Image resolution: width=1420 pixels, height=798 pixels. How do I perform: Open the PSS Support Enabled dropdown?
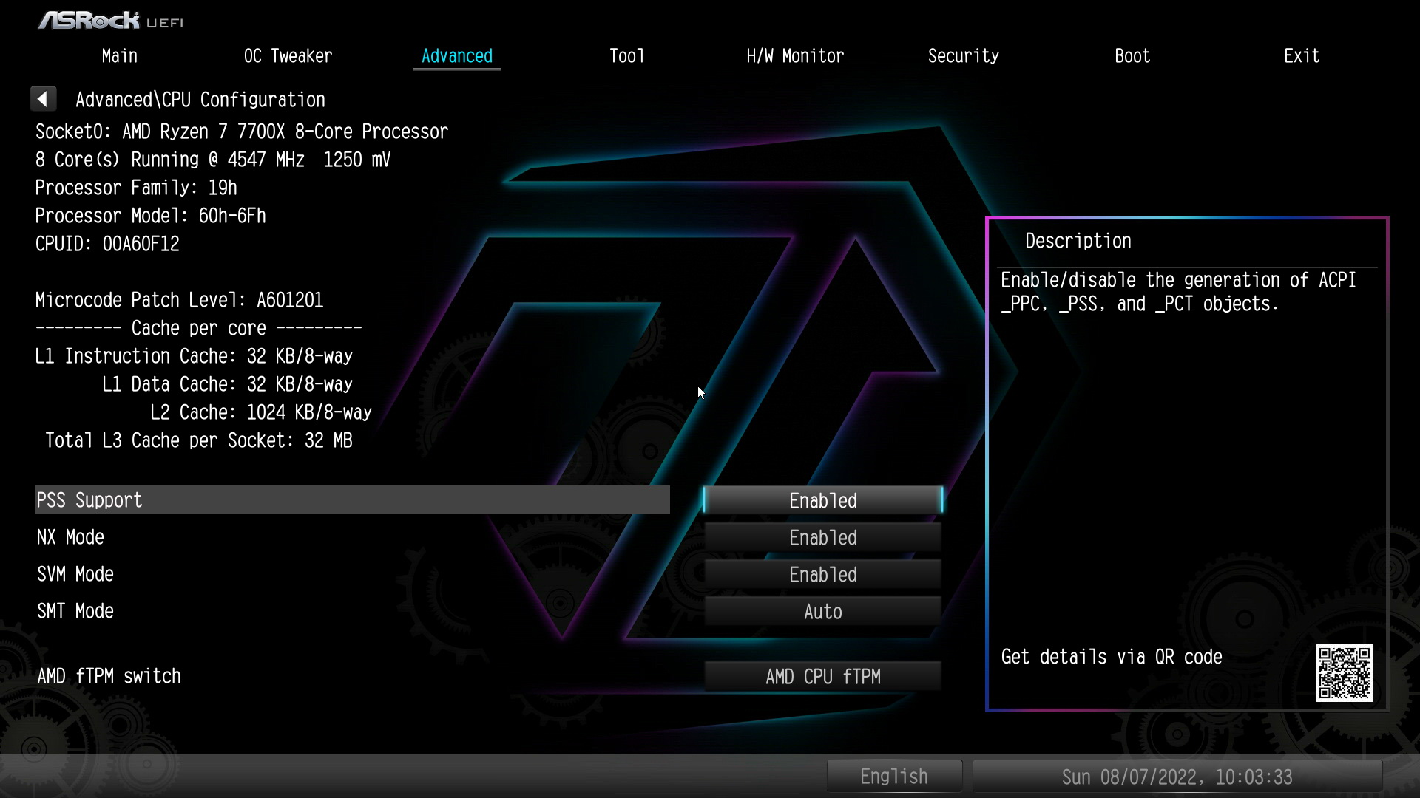(822, 500)
